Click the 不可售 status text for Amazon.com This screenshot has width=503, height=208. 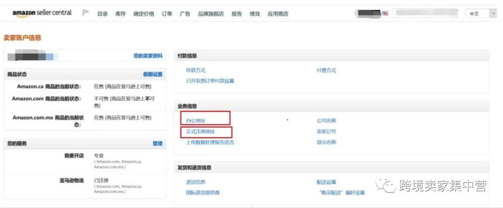click(x=124, y=102)
